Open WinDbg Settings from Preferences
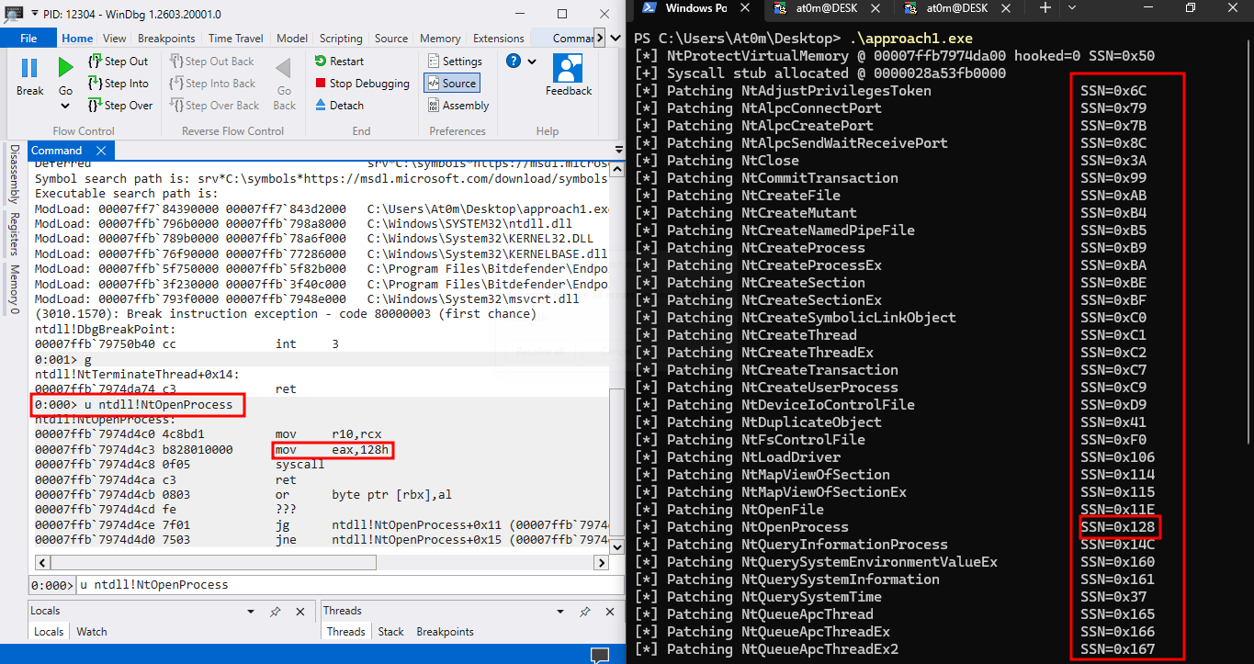 click(455, 61)
